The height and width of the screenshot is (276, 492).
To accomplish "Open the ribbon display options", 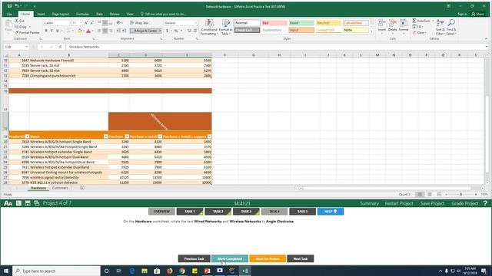I will click(449, 6).
